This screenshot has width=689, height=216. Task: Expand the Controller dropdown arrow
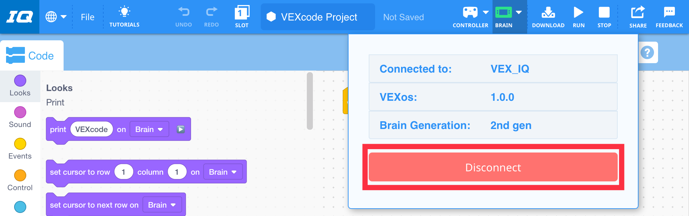point(485,12)
